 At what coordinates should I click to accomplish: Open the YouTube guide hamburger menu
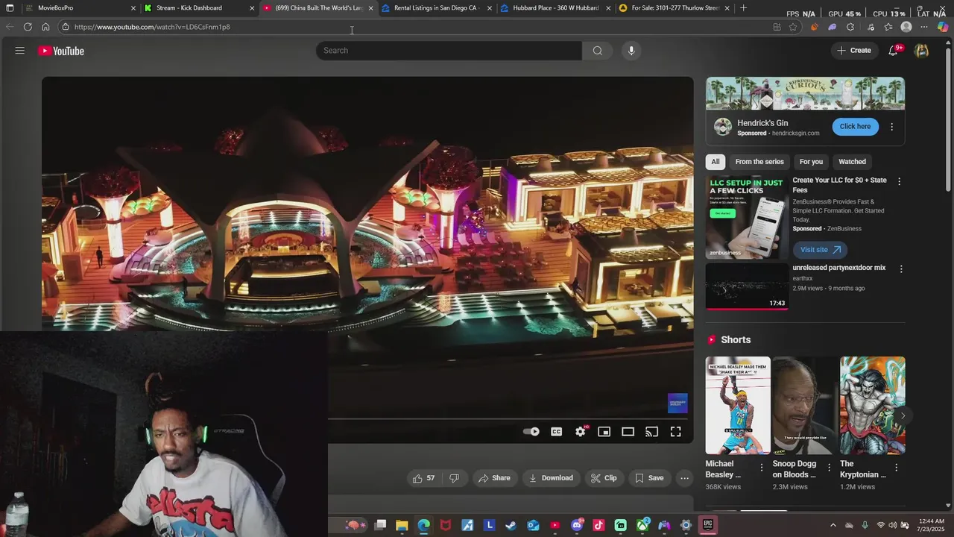(19, 51)
